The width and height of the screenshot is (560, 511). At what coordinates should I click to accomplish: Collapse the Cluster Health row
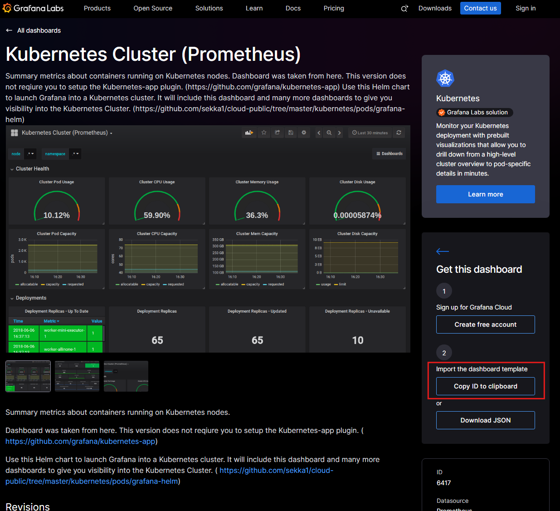[x=30, y=169]
